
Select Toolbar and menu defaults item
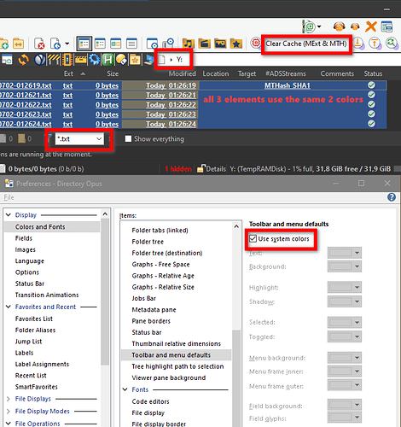click(x=176, y=355)
